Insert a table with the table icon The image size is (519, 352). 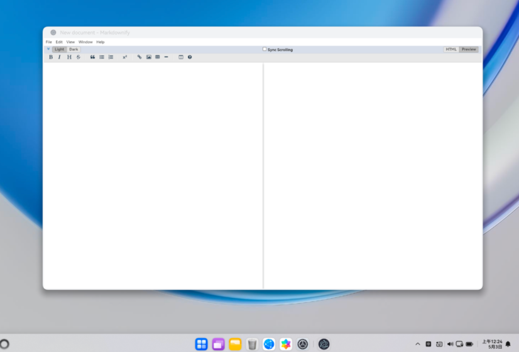click(158, 57)
